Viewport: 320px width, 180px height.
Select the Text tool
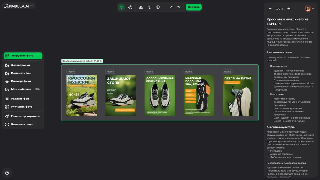point(150,7)
